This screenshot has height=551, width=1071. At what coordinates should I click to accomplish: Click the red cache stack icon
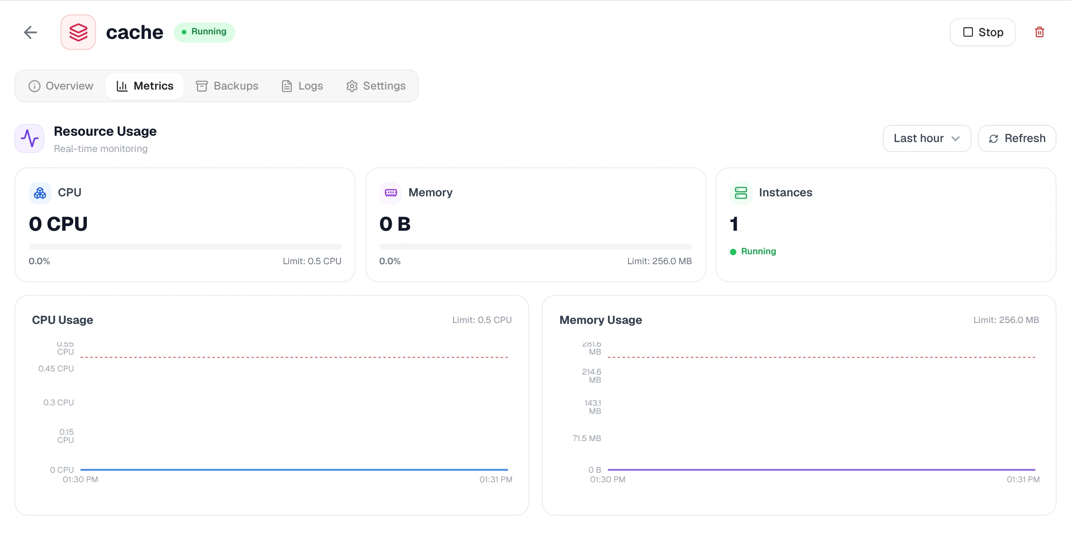coord(78,32)
